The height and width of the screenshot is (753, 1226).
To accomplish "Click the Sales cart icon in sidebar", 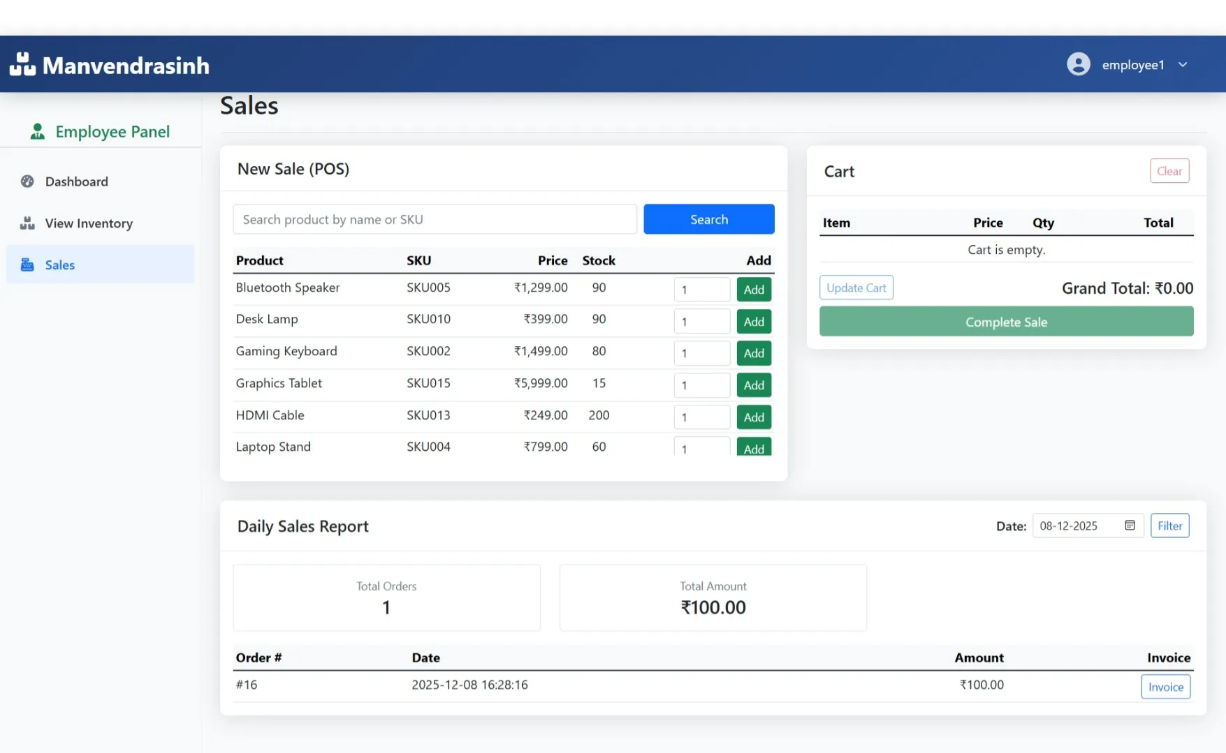I will pyautogui.click(x=27, y=264).
